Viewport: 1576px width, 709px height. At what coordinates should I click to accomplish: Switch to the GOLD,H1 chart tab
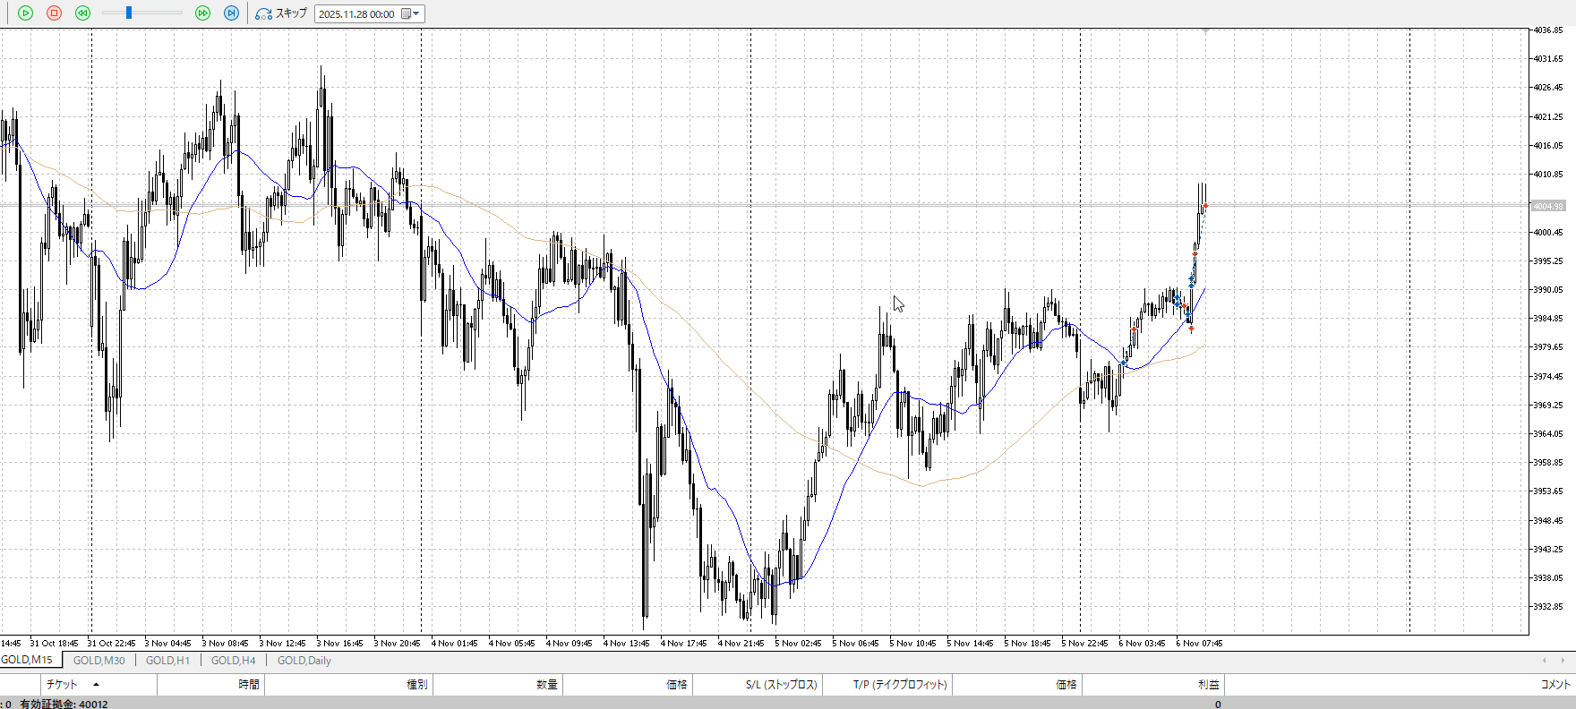tap(167, 661)
